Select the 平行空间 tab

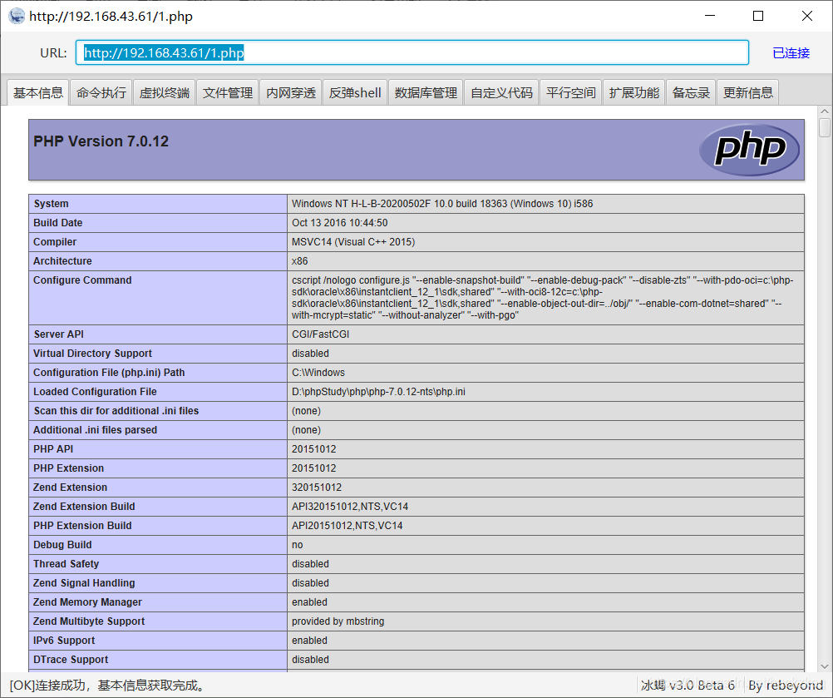(570, 93)
